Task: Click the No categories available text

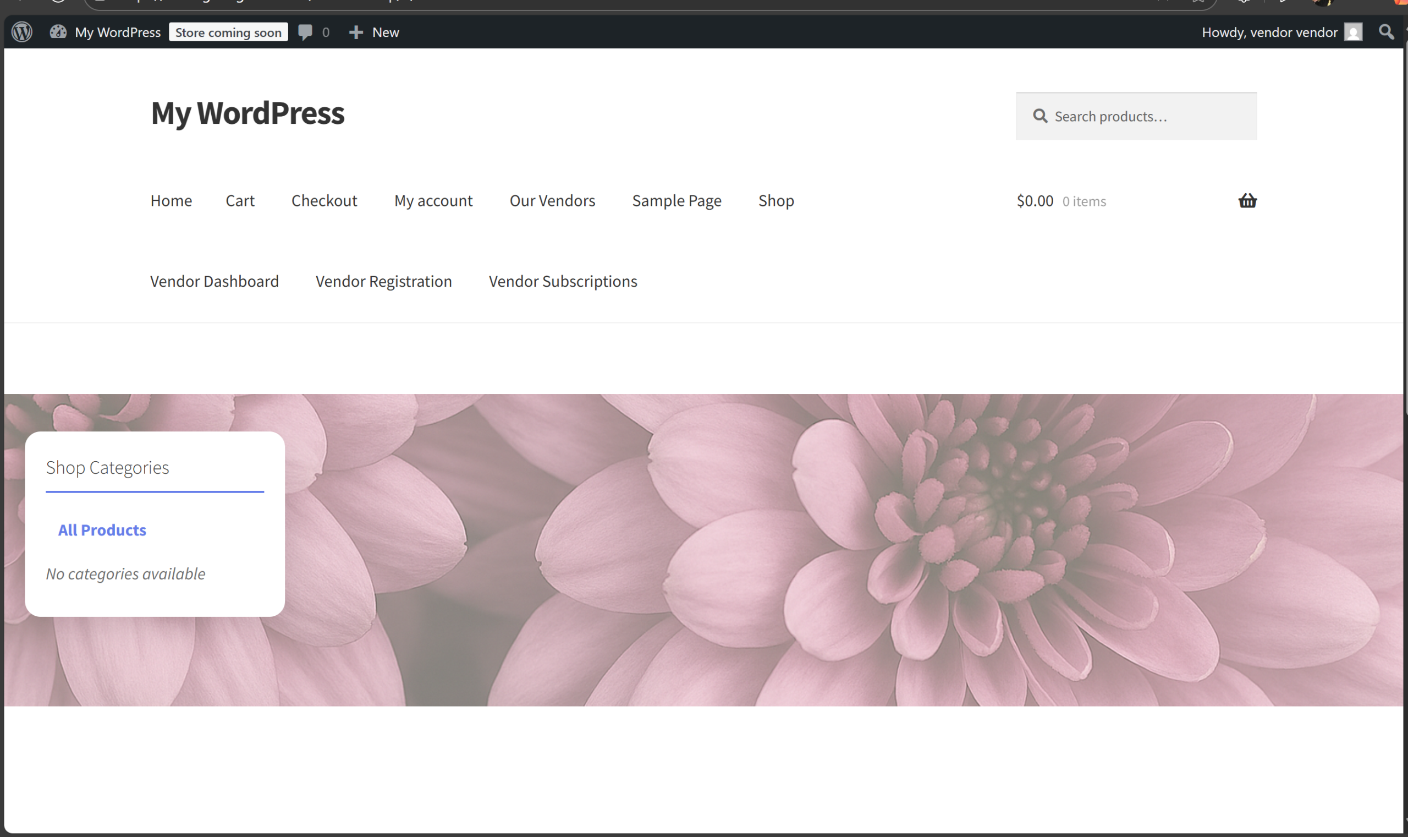Action: click(126, 573)
